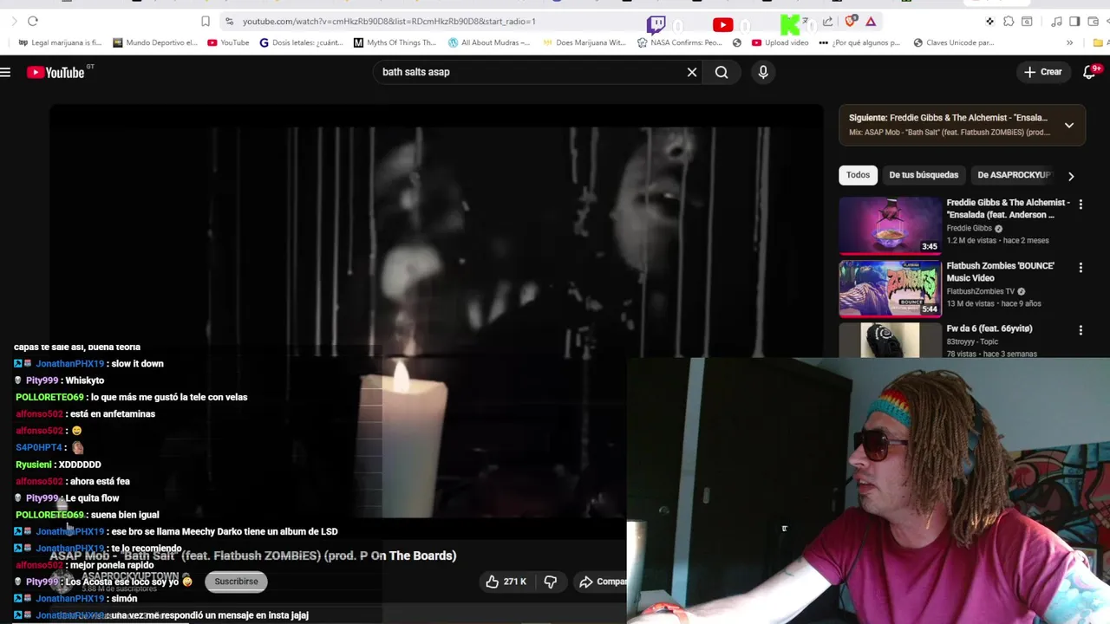Open Freddie Gibbs Ensalada video thumbnail
Screen dimensions: 1110x624
pyautogui.click(x=890, y=225)
